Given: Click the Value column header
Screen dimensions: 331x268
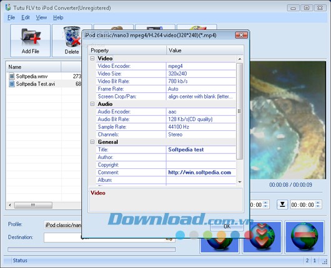Looking at the screenshot, I should [205, 50].
